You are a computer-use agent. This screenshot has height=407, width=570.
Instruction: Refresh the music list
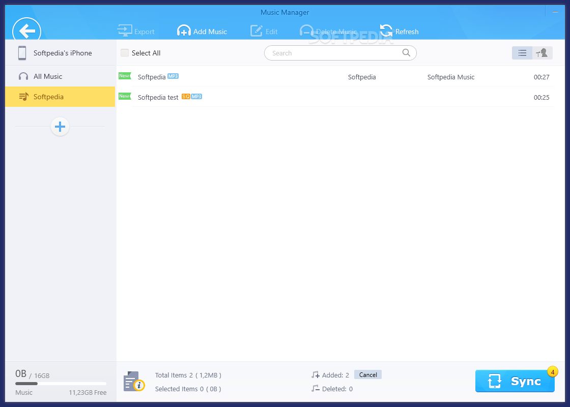click(x=399, y=31)
